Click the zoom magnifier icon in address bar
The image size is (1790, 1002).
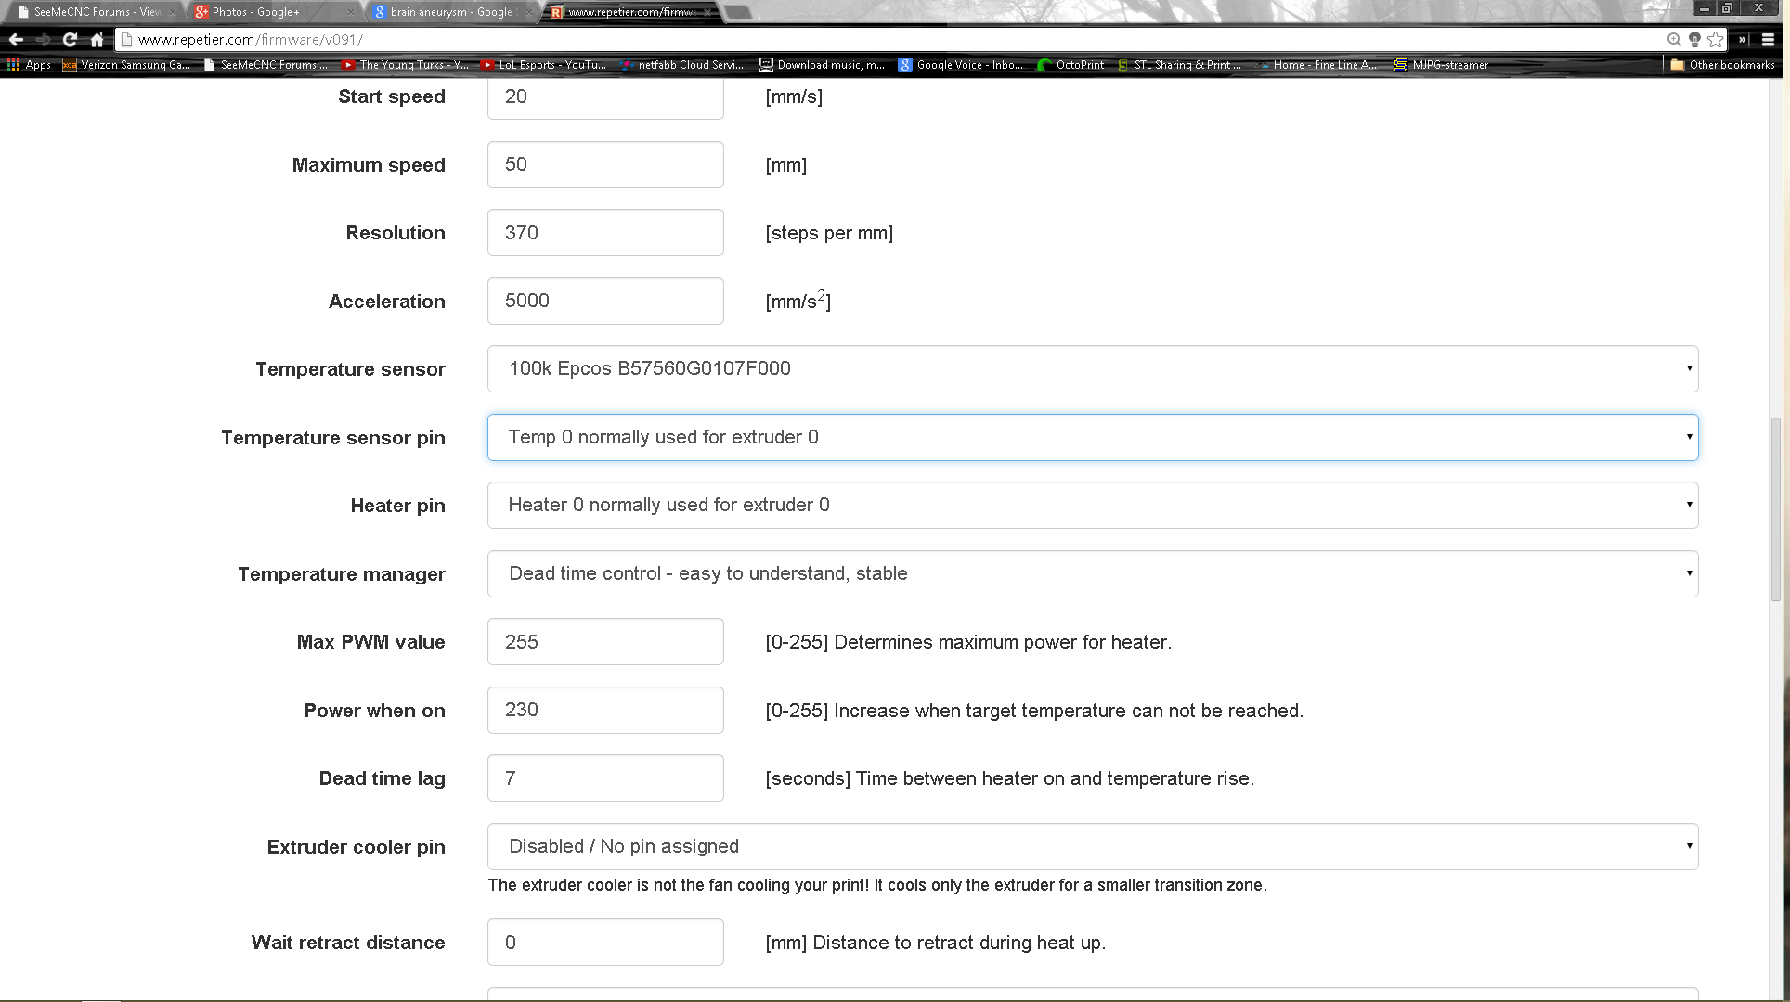[1673, 39]
